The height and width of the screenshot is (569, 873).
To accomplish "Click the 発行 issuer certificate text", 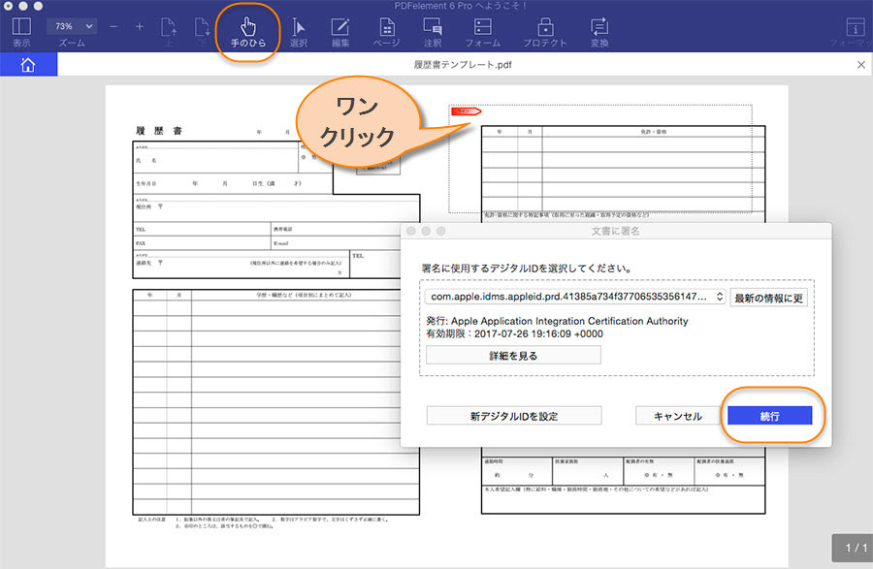I will (x=557, y=321).
